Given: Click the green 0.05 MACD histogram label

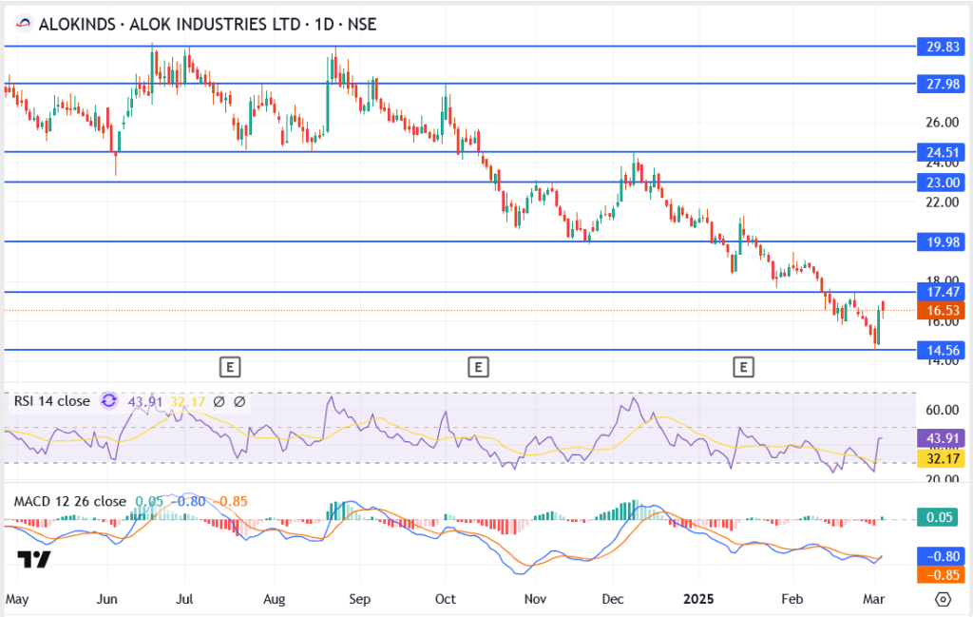Looking at the screenshot, I should (941, 517).
